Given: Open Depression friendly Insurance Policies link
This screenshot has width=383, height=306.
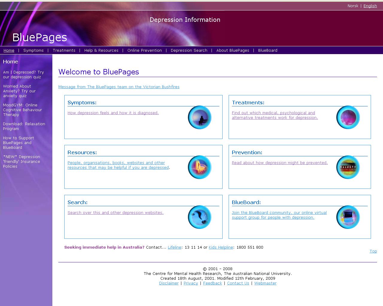Looking at the screenshot, I should pyautogui.click(x=22, y=162).
